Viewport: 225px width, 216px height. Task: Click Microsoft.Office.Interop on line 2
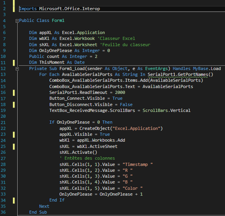coord(69,9)
